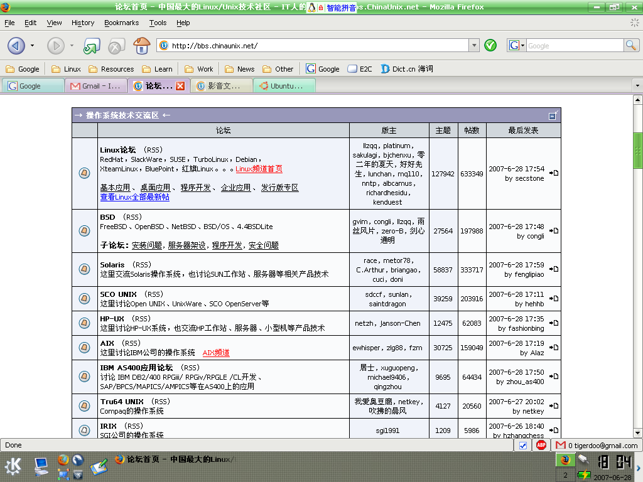
Task: Click the battery power tray icon
Action: coord(583,476)
